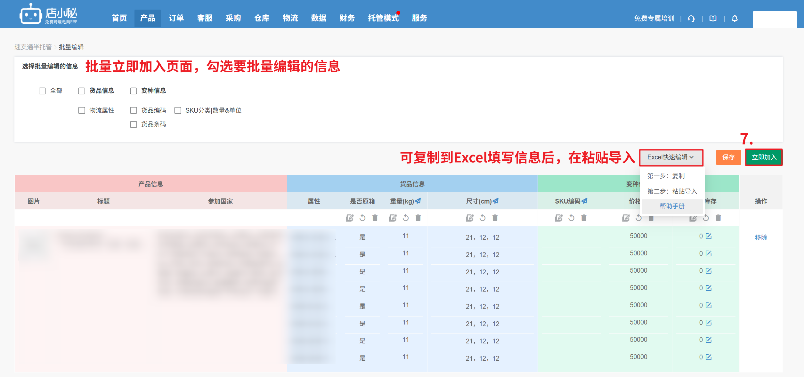Check the 全部 checkbox

[42, 91]
